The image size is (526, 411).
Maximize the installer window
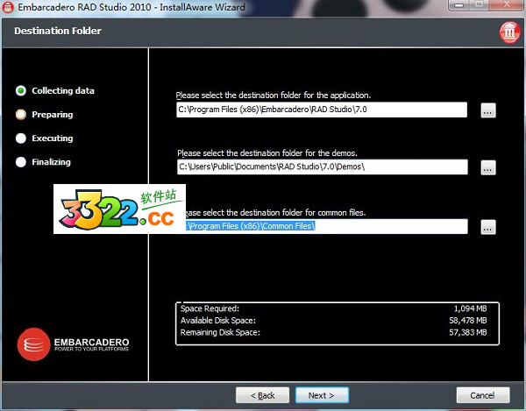(480, 5)
